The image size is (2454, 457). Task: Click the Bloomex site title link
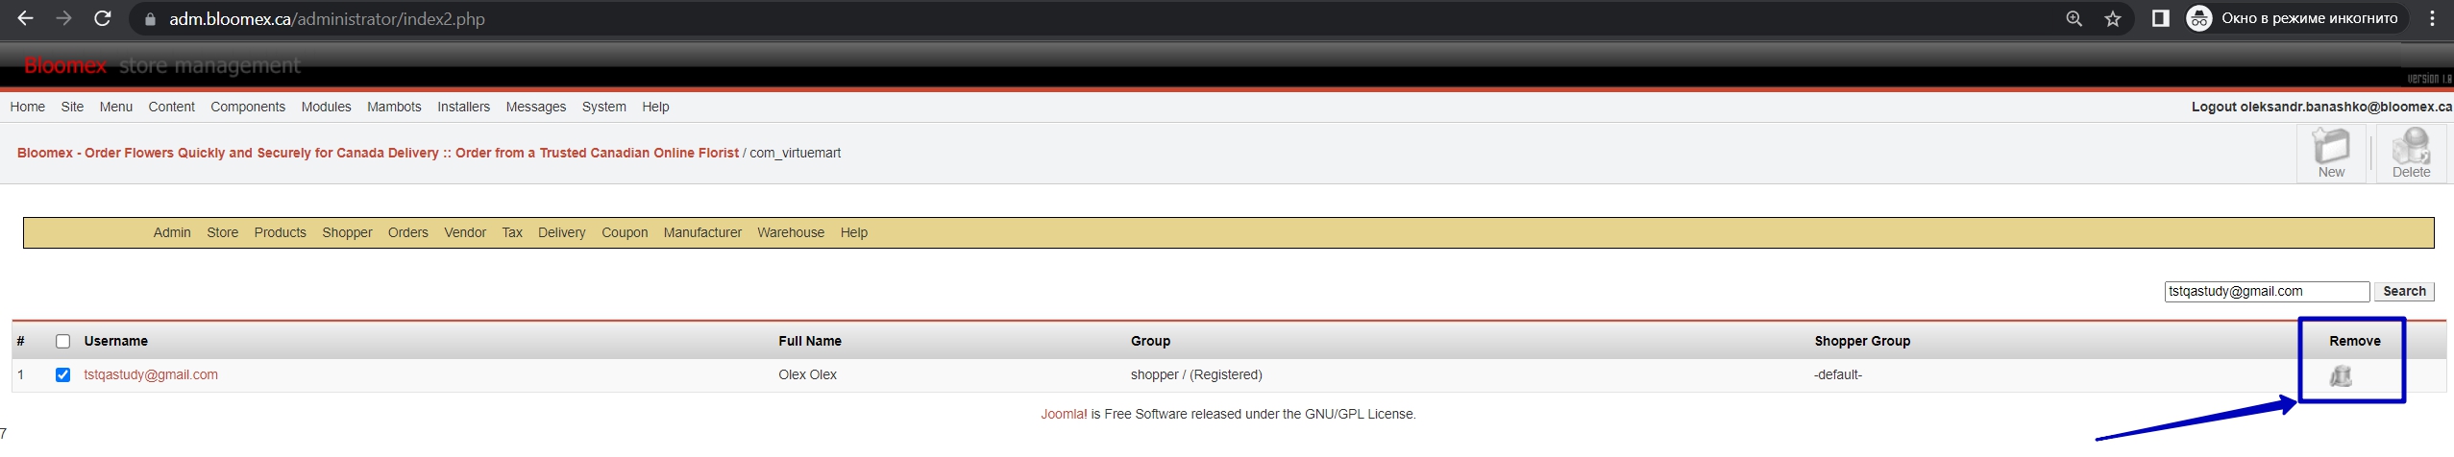378,153
